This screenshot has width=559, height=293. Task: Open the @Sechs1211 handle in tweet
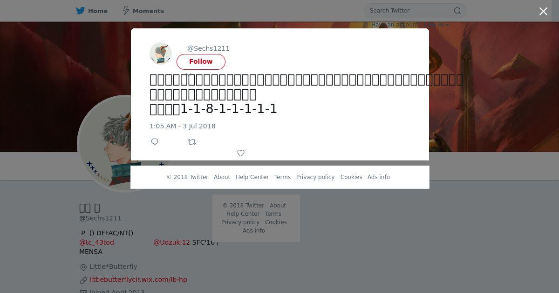(208, 48)
